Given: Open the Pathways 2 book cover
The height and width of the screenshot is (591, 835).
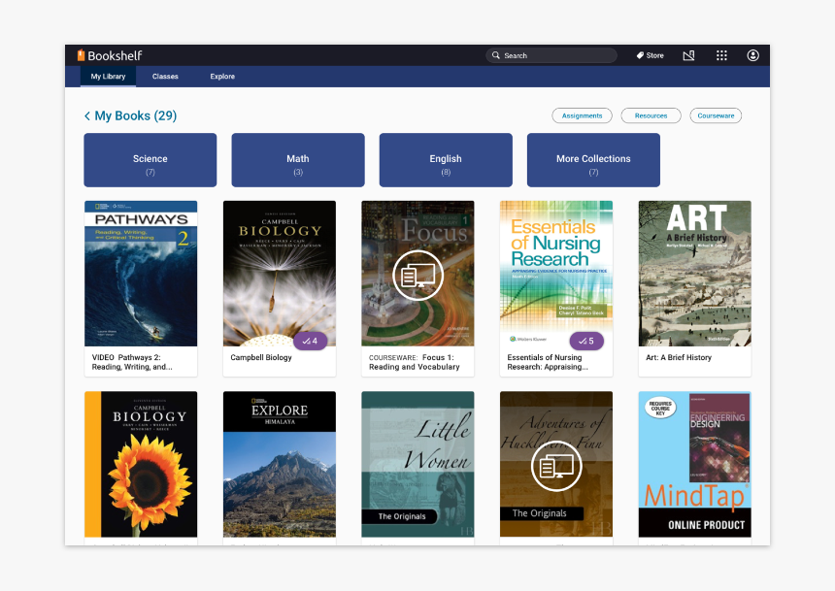Looking at the screenshot, I should coord(141,274).
